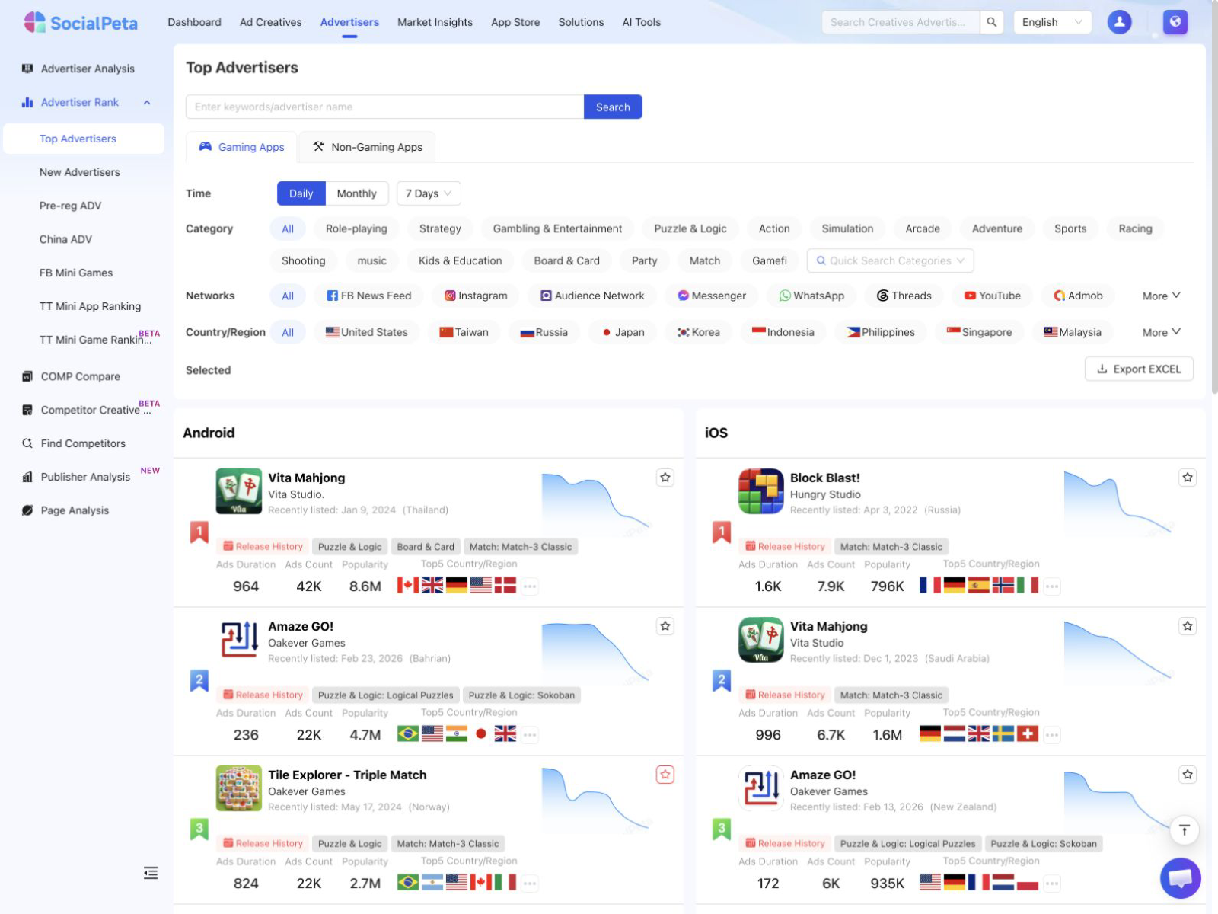This screenshot has height=914, width=1218.
Task: Open the English language dropdown
Action: (1052, 22)
